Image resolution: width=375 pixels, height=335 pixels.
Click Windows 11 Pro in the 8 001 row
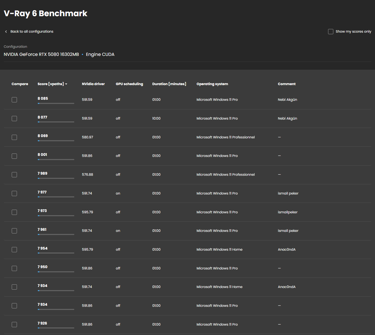[217, 156]
